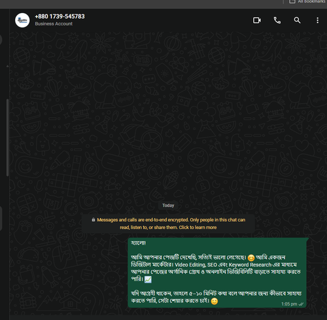The width and height of the screenshot is (327, 320).
Task: Click the Business Account label
Action: tap(54, 24)
